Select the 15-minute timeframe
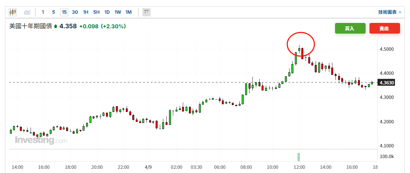Screen dimensions: 410x173 click(64, 12)
